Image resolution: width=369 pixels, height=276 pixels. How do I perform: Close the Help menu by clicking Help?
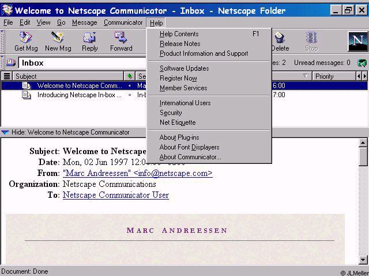[156, 23]
